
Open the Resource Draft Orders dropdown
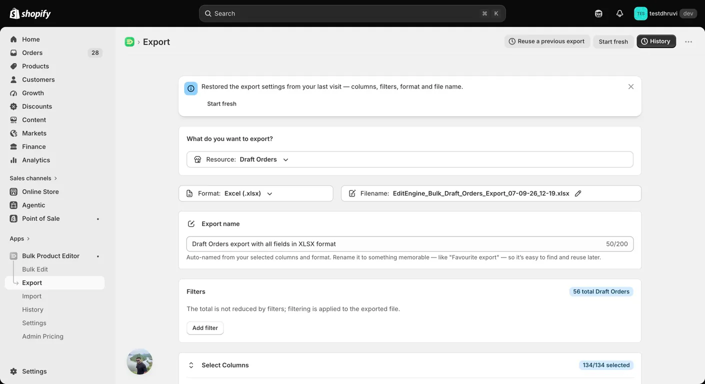click(x=410, y=159)
